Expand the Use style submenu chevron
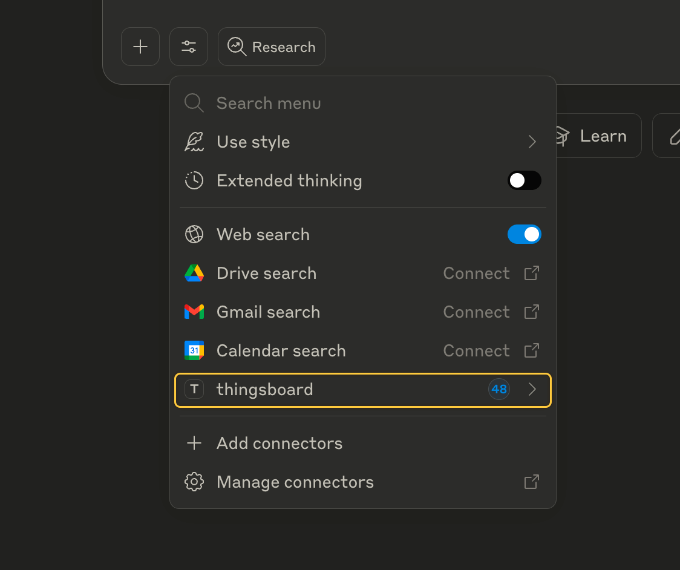Image resolution: width=680 pixels, height=570 pixels. tap(532, 142)
